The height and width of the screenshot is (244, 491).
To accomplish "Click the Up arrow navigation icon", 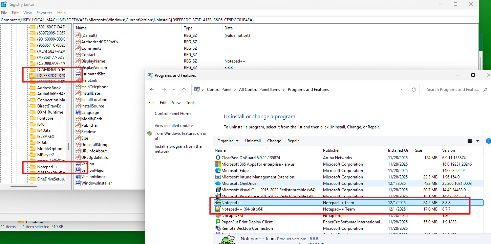I will coord(184,90).
